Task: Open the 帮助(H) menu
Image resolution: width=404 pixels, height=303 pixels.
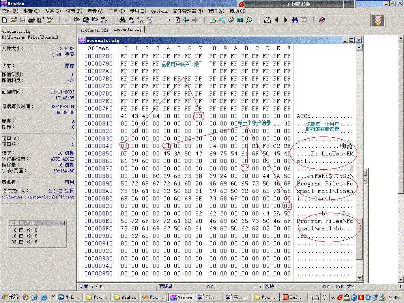Action: coord(238,11)
